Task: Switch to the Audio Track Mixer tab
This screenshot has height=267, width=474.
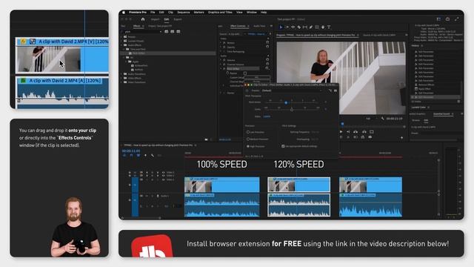Action: (259, 26)
